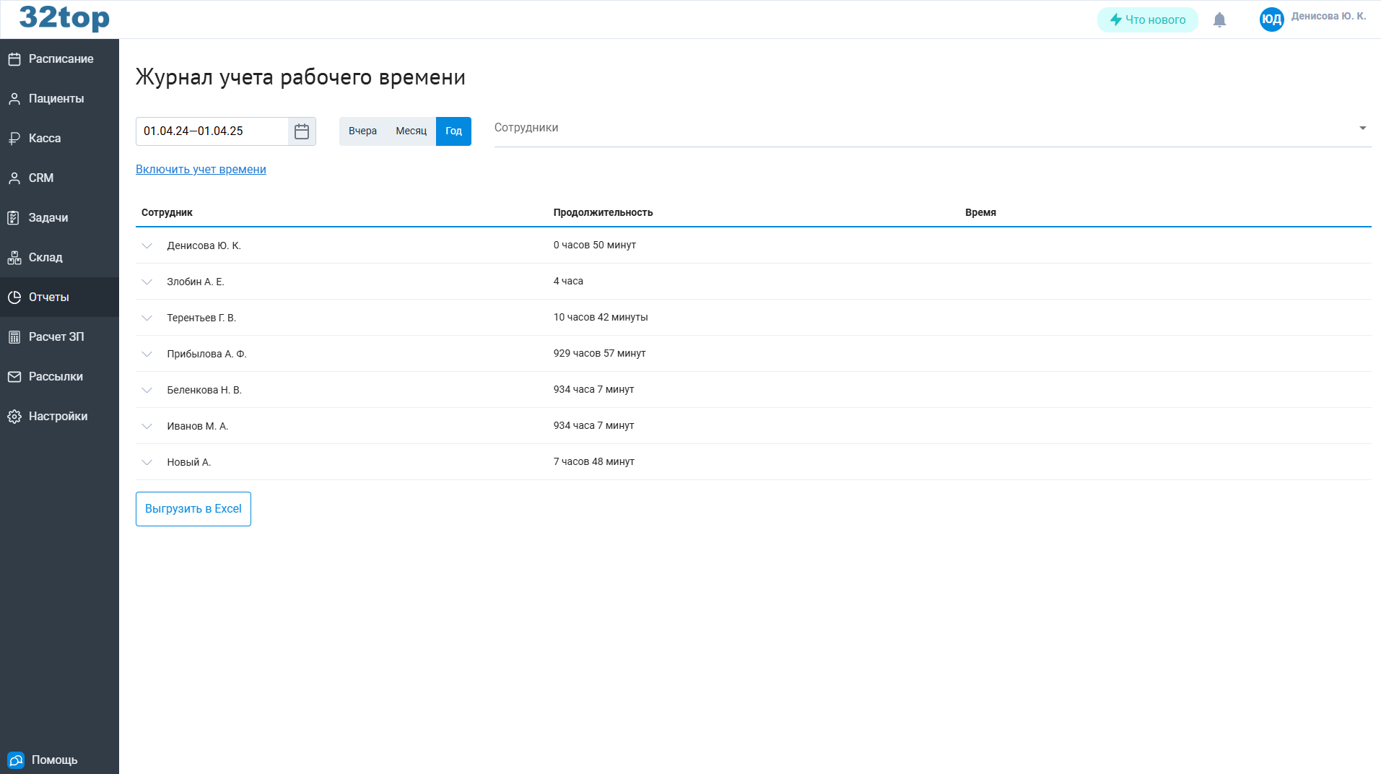Open the Что нового button
This screenshot has width=1381, height=774.
1147,19
